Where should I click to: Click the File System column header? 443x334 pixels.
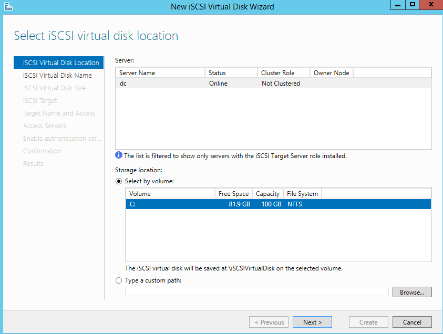tap(302, 194)
